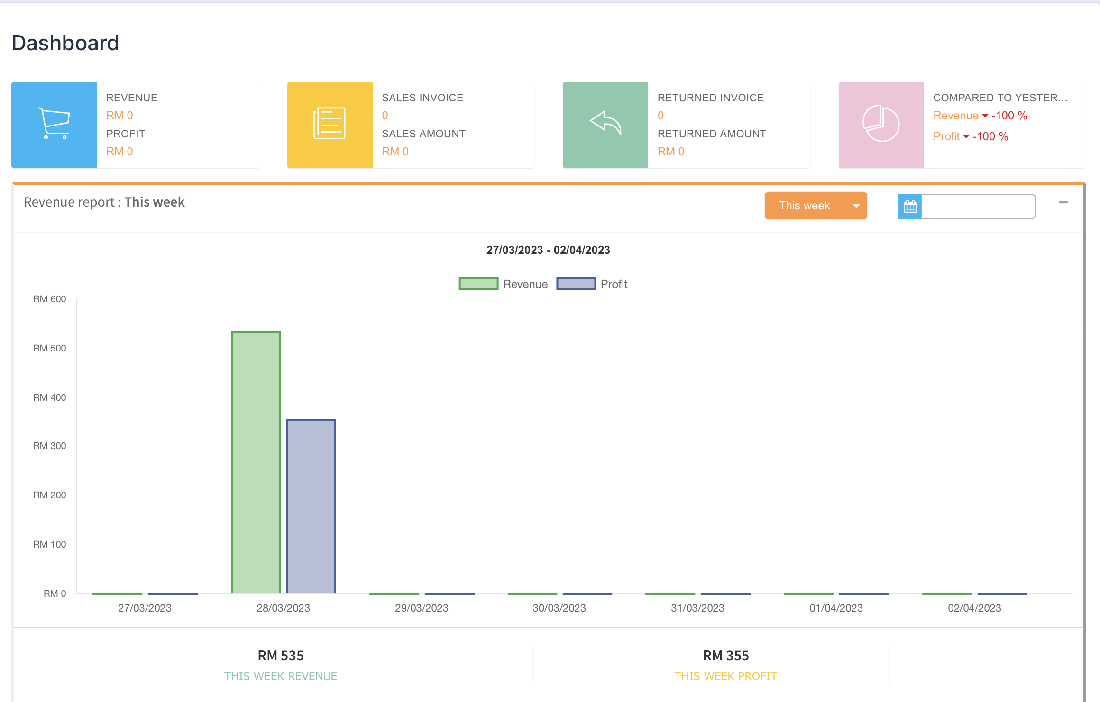Toggle the Revenue legend series
Viewport: 1100px width, 702px height.
point(525,284)
